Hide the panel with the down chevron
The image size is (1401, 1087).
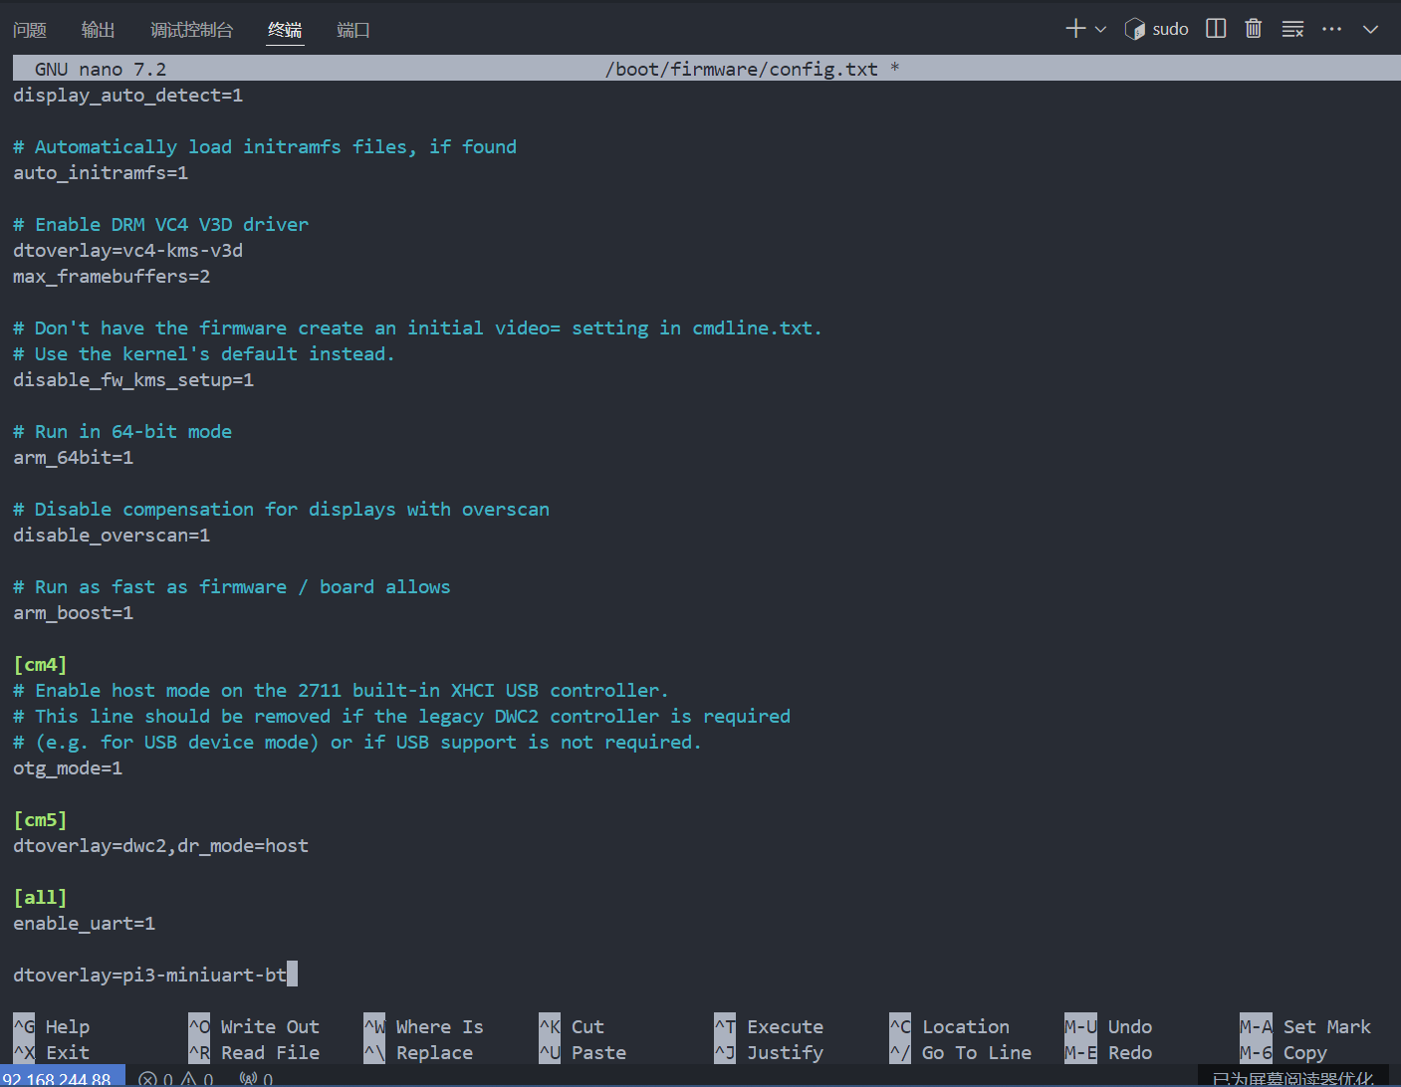tap(1370, 29)
